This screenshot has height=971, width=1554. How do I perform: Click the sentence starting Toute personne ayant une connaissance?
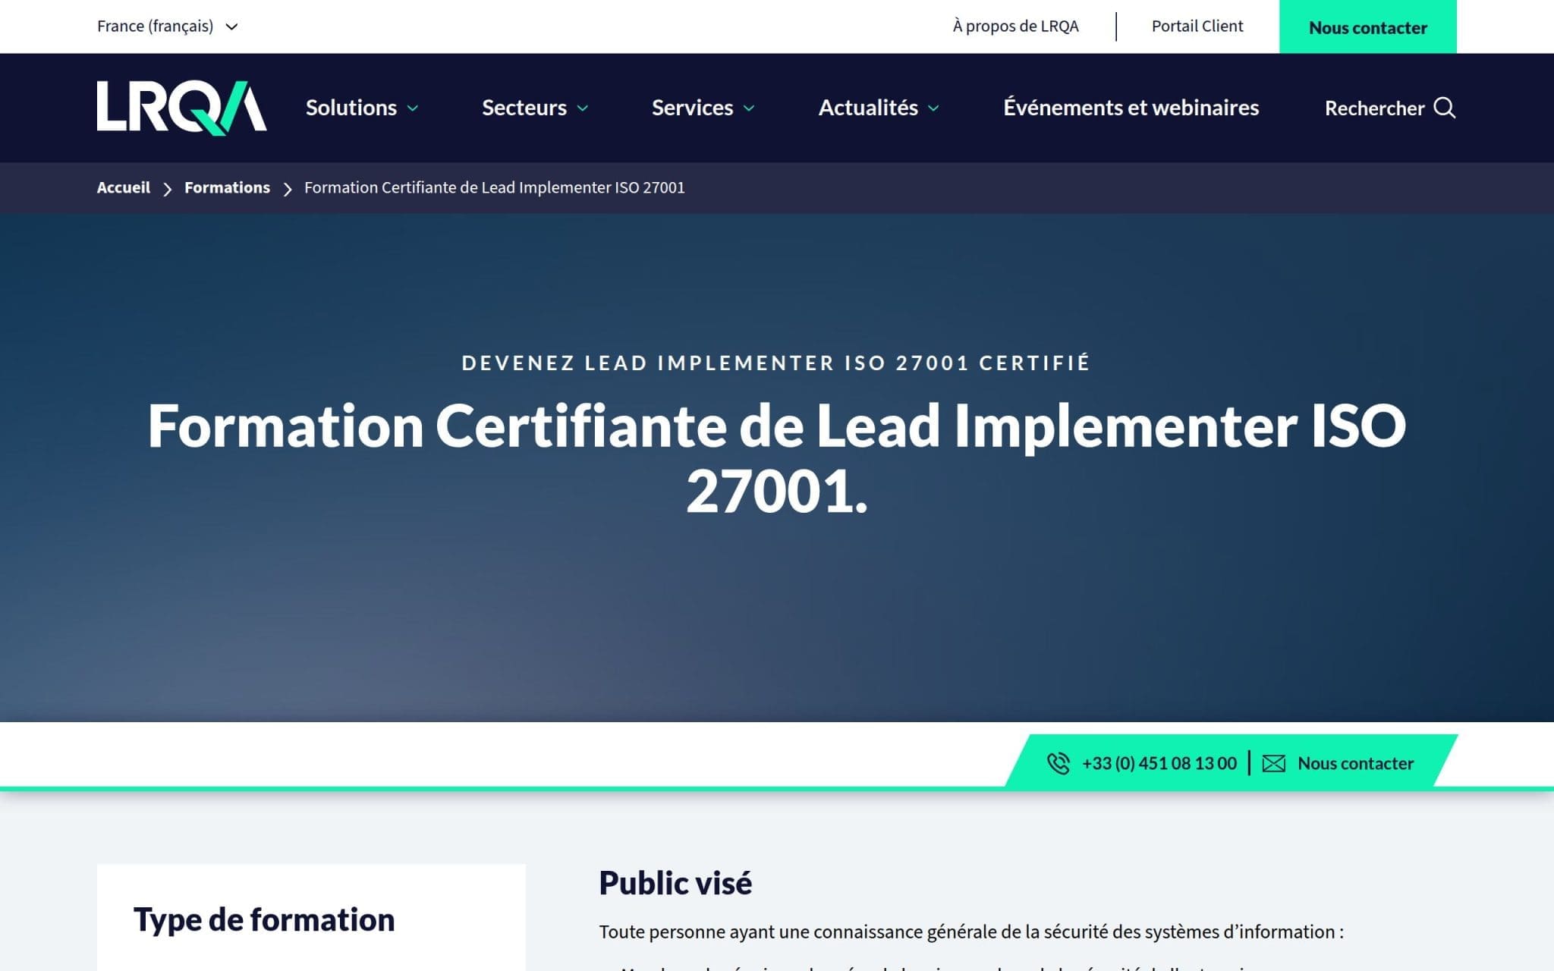tap(971, 932)
